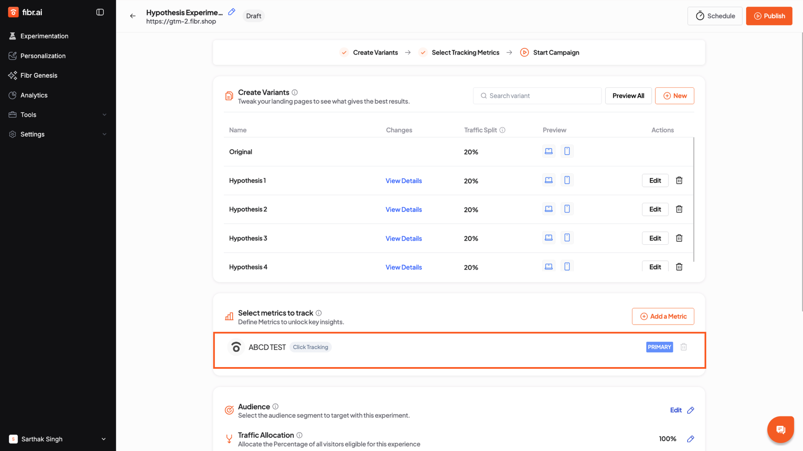Go to Analytics section

tap(34, 95)
